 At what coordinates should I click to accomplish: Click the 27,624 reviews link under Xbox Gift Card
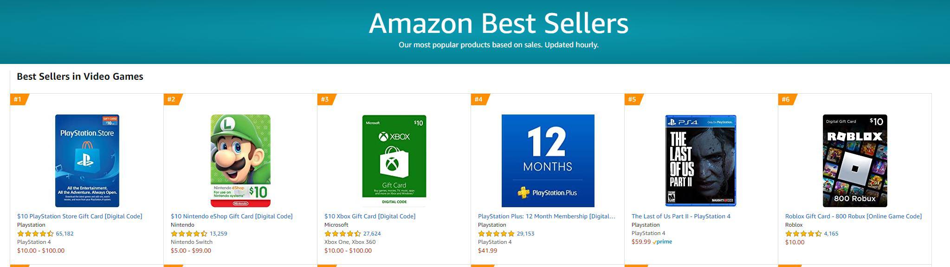[371, 233]
